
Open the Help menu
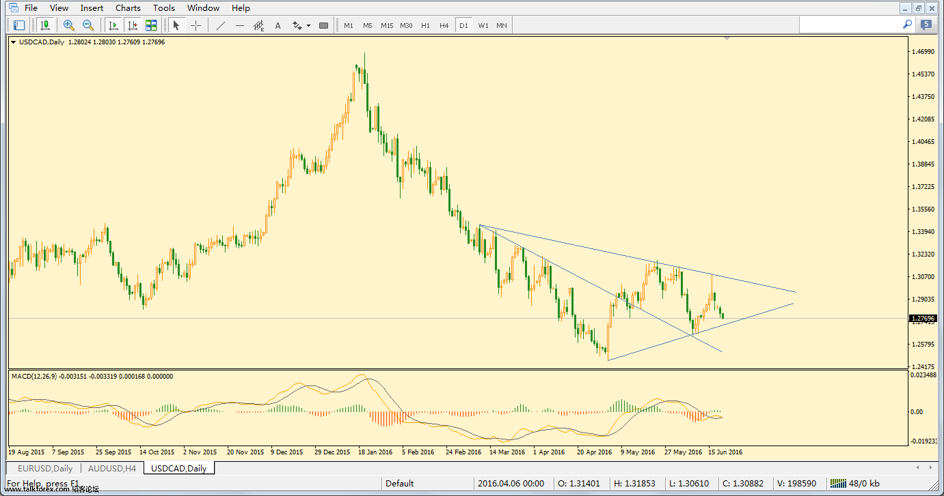click(x=241, y=8)
